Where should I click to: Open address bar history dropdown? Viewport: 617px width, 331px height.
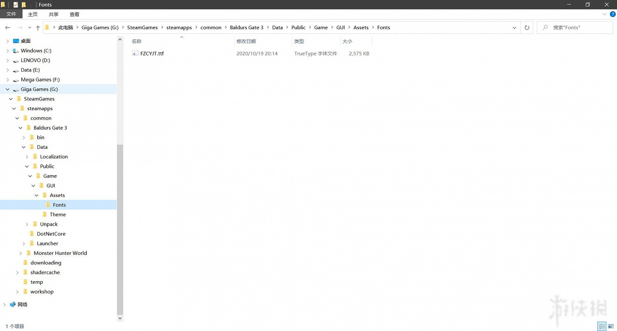coord(514,28)
